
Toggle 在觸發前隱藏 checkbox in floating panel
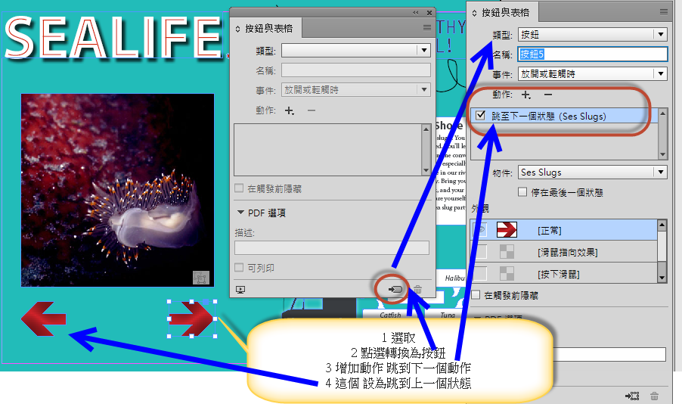pos(239,188)
